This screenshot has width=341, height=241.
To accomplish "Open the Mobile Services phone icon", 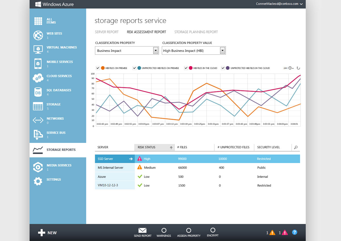I will [x=38, y=64].
